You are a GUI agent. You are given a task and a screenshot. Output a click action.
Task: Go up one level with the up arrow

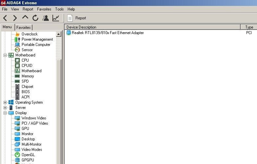click(25, 18)
